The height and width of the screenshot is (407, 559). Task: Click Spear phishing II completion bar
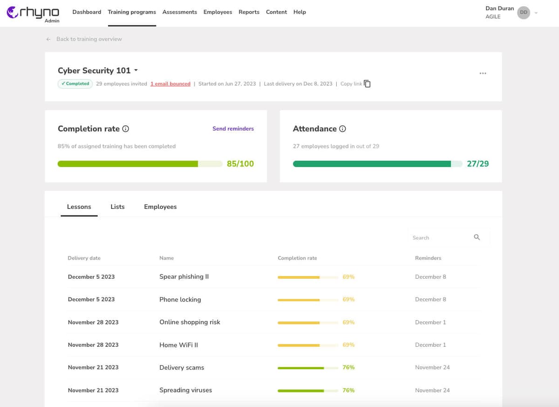308,277
